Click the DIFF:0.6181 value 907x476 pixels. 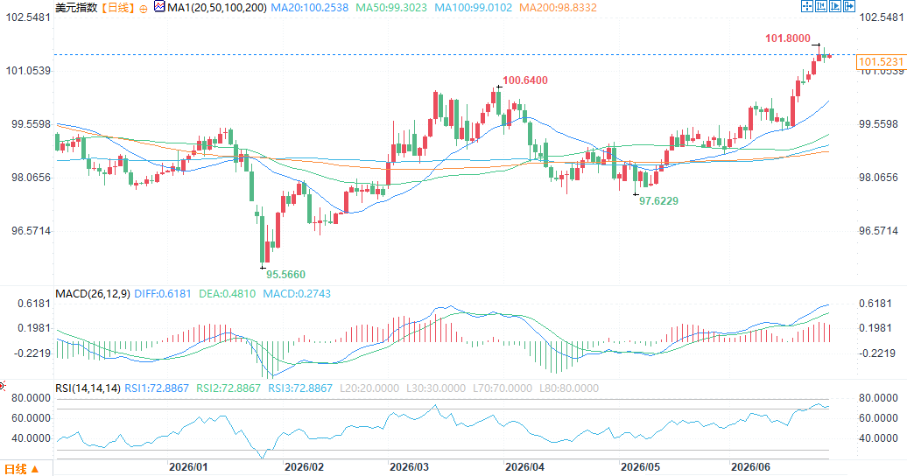163,293
